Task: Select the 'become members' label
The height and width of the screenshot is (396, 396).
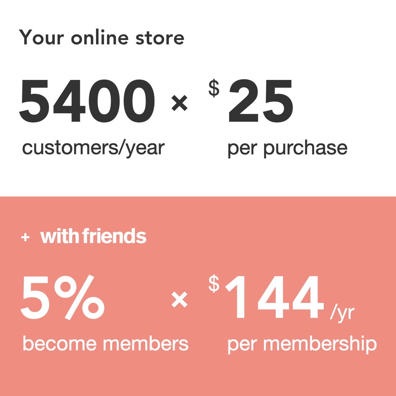Action: [106, 344]
